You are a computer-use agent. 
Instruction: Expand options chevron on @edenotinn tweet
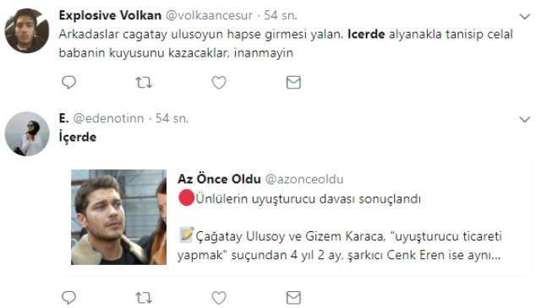(x=525, y=120)
